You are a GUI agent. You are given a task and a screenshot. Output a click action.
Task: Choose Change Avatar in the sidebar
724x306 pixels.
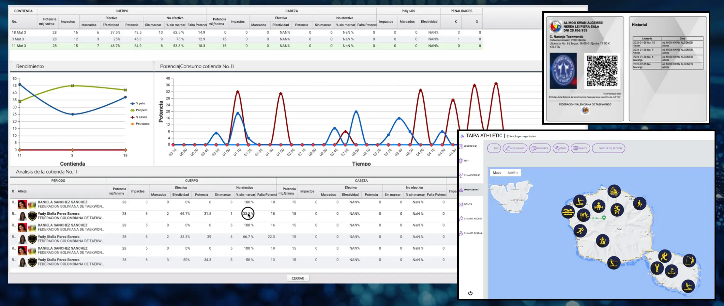click(x=471, y=233)
